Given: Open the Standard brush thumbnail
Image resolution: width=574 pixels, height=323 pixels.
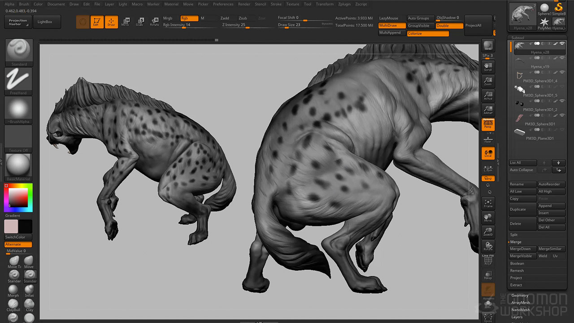Looking at the screenshot, I should (19, 51).
